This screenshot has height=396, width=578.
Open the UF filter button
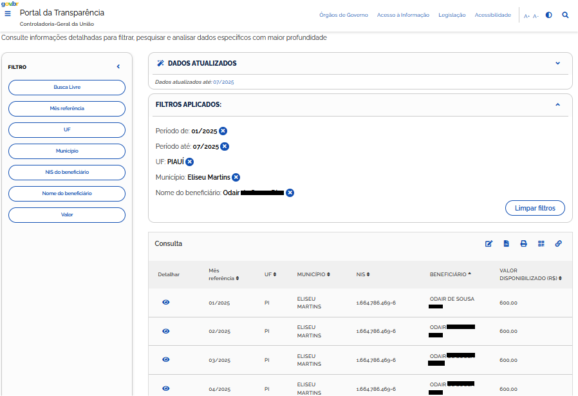67,130
